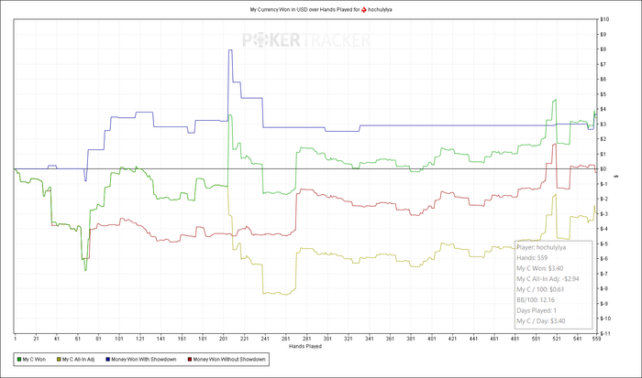
Task: Click 'Days Played: 1' in the info box
Action: click(537, 310)
